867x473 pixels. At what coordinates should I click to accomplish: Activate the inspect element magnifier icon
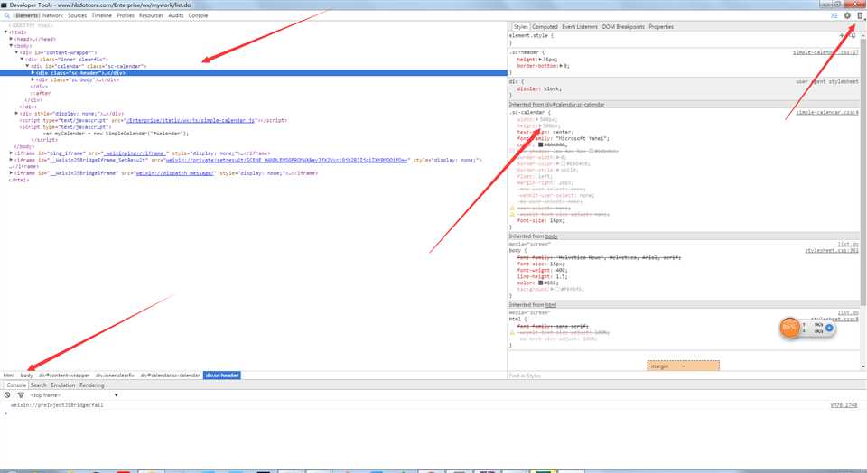pyautogui.click(x=6, y=15)
